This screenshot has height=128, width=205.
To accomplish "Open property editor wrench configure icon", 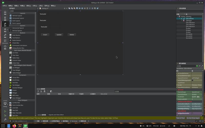I will tap(202, 66).
